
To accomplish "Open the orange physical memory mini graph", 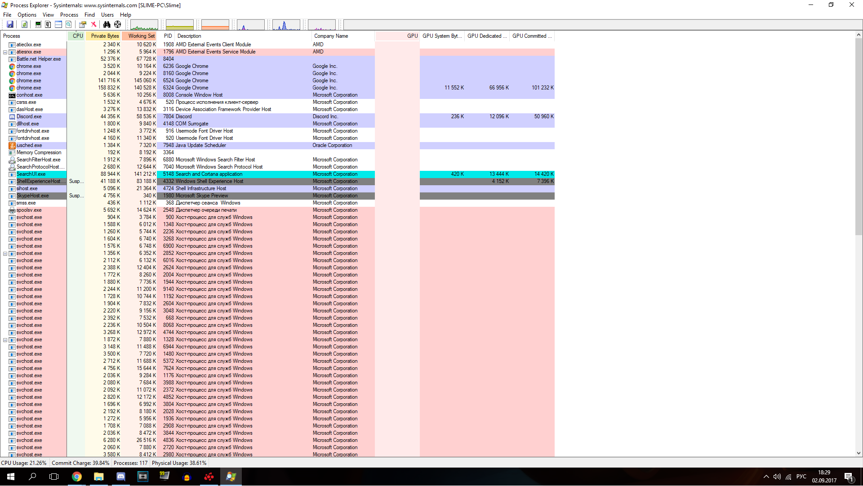I will tap(215, 25).
